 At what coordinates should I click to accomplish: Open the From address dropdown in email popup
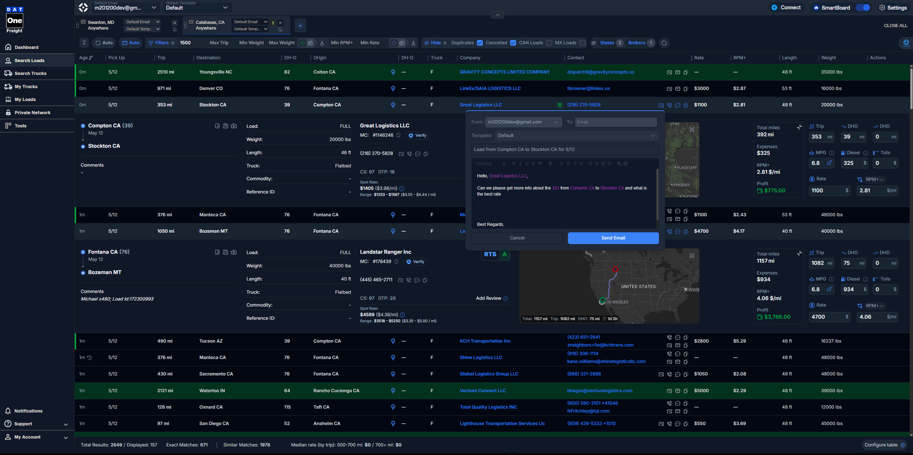tap(523, 122)
